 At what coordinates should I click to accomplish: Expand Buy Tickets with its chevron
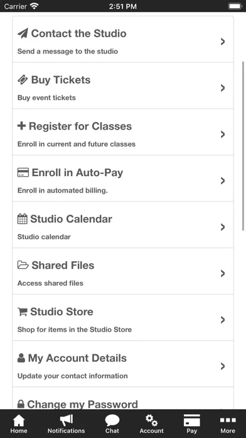coord(223,88)
